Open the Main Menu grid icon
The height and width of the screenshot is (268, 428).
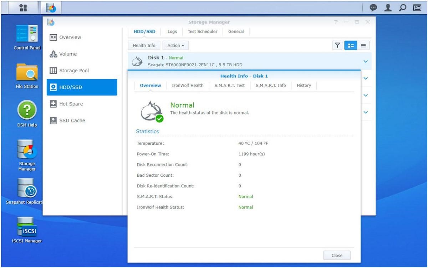(x=23, y=7)
